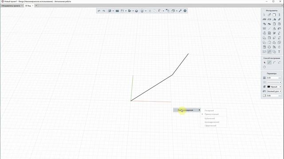Click the Режим измерения context menu item
This screenshot has height=159, width=284.
(187, 110)
